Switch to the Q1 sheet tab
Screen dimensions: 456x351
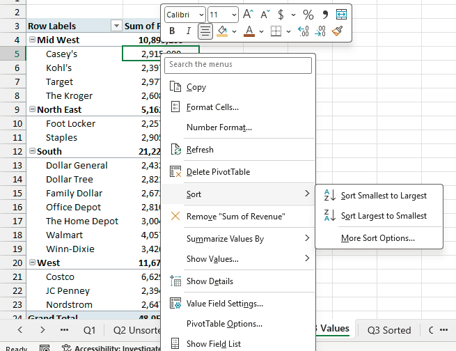[x=89, y=330]
